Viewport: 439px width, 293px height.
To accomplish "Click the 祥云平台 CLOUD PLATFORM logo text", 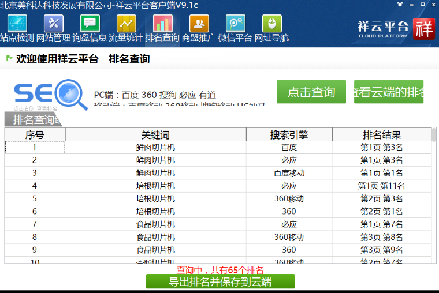I will coord(383,29).
